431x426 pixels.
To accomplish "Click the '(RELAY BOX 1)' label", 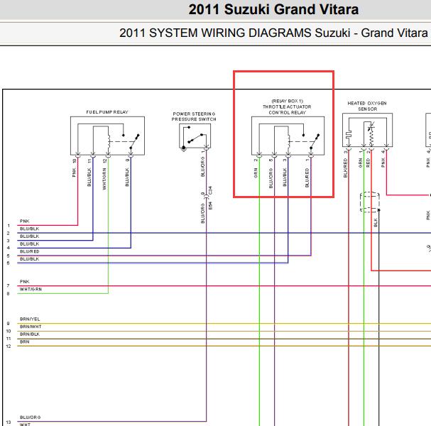I will [x=288, y=101].
